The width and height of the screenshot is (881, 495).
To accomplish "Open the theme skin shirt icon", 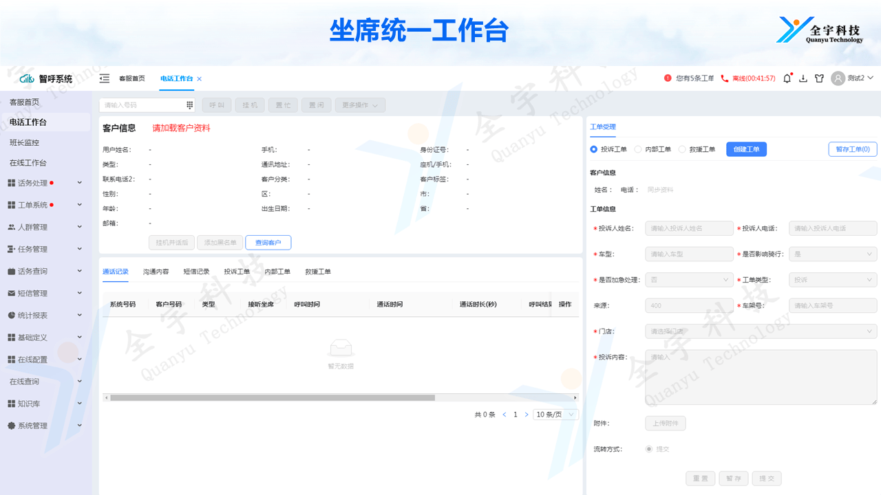I will tap(819, 78).
